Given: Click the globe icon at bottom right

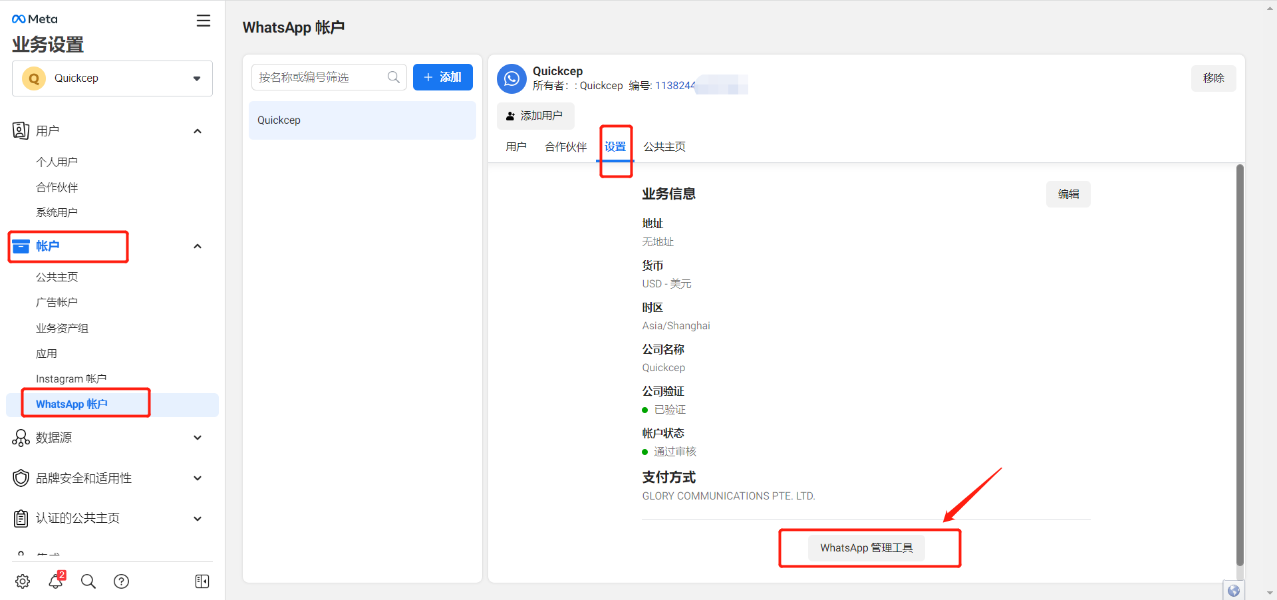Looking at the screenshot, I should (1234, 591).
